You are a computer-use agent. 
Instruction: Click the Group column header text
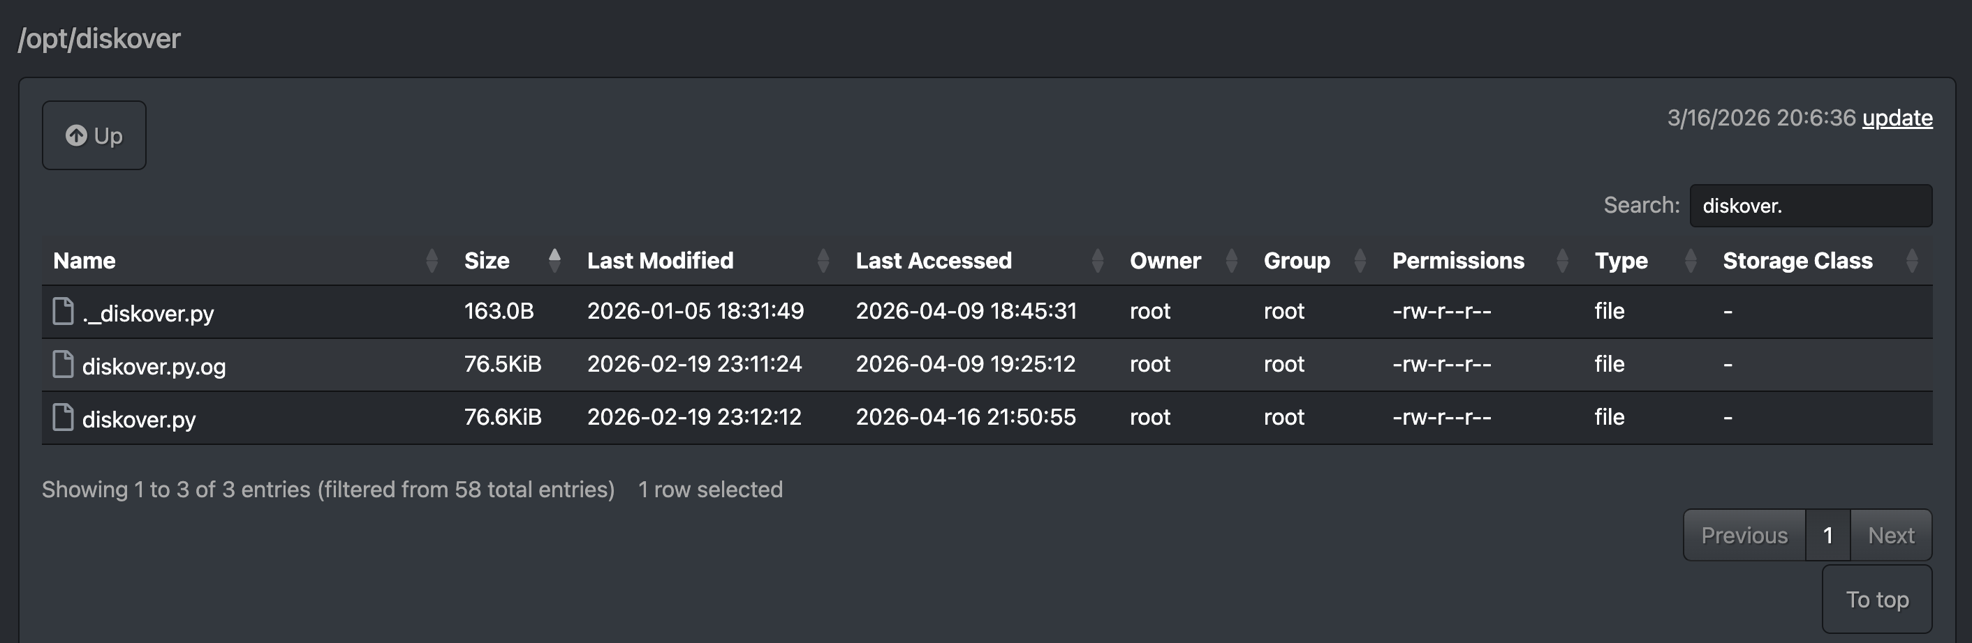tap(1297, 261)
